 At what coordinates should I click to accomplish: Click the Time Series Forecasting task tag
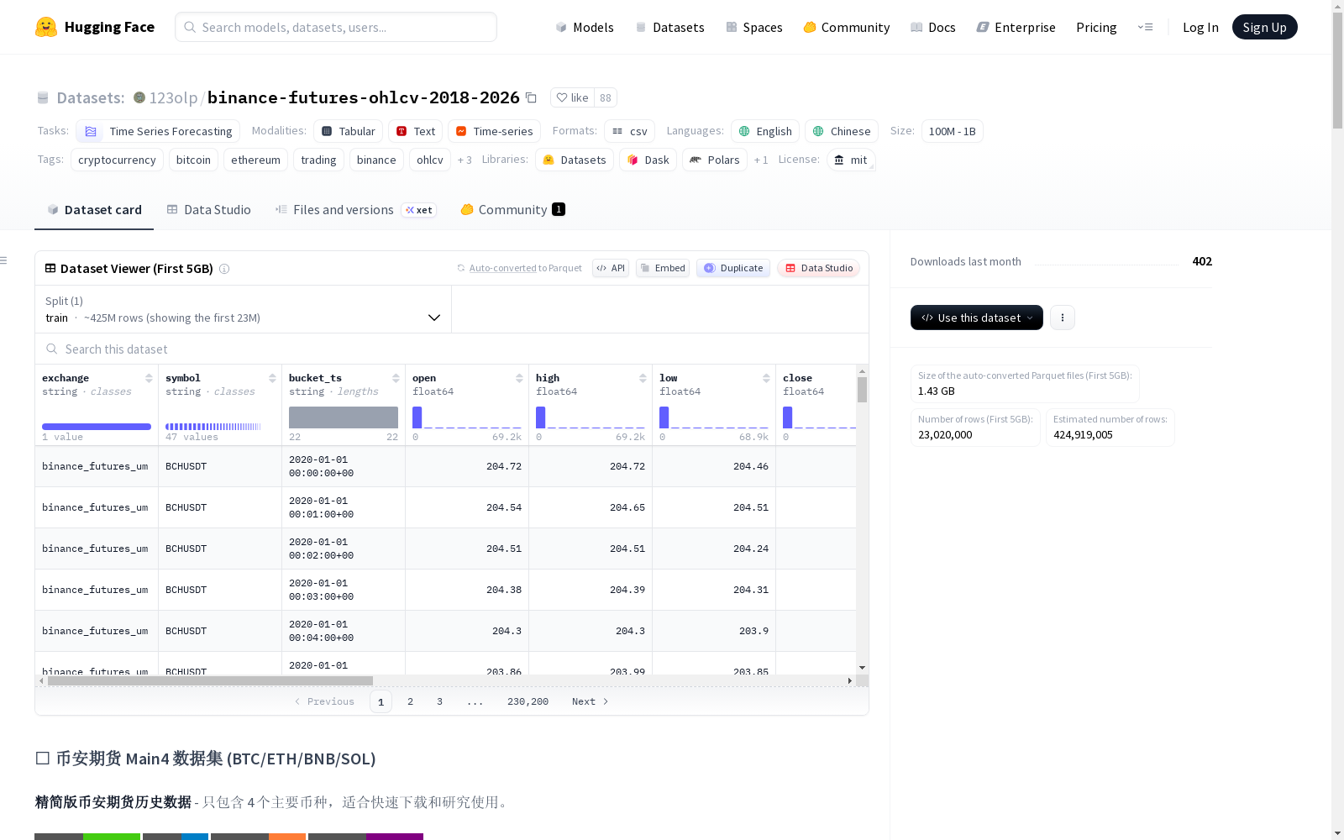click(x=158, y=131)
